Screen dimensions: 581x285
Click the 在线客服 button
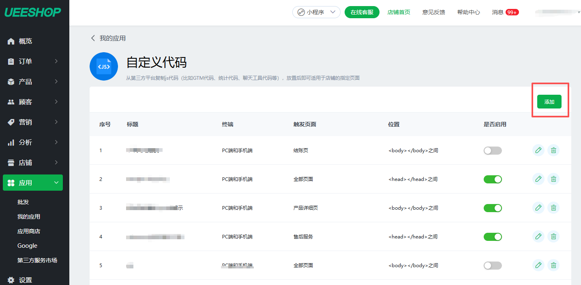click(362, 12)
